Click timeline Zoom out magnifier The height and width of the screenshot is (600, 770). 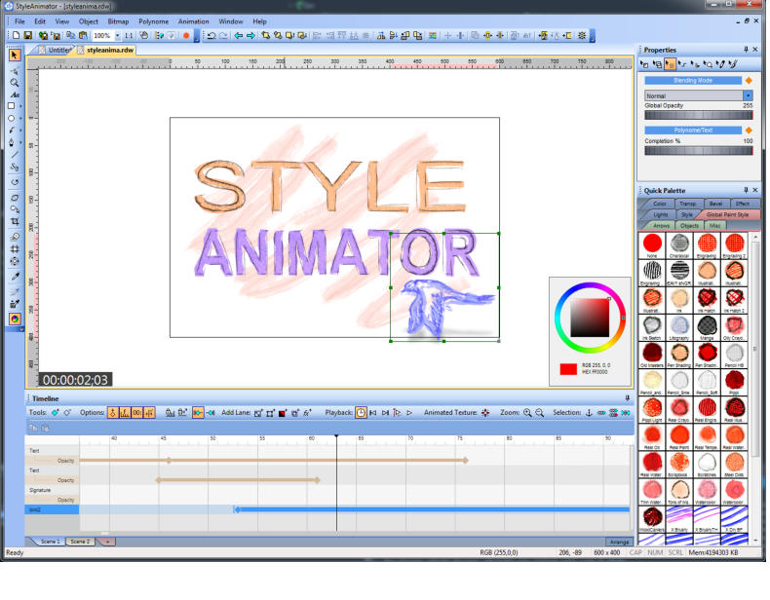[x=540, y=413]
